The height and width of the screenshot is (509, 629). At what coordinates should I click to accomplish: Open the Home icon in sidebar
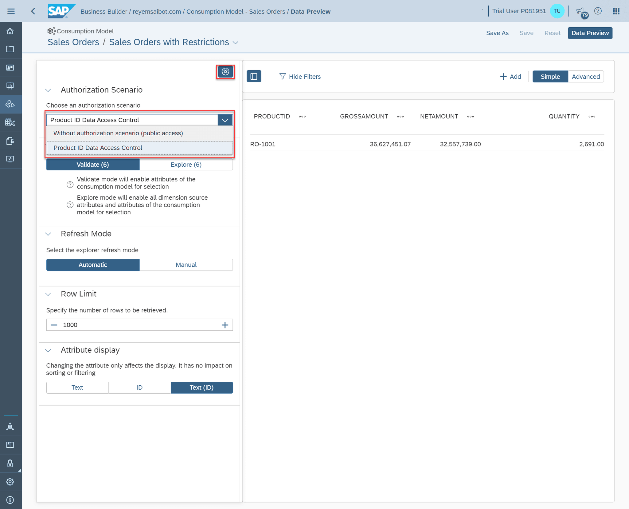tap(11, 31)
